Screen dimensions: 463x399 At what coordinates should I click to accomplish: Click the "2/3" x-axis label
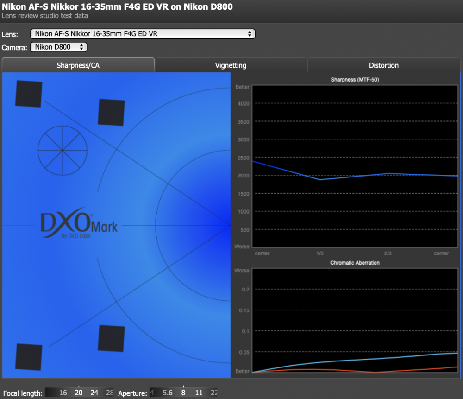(388, 253)
